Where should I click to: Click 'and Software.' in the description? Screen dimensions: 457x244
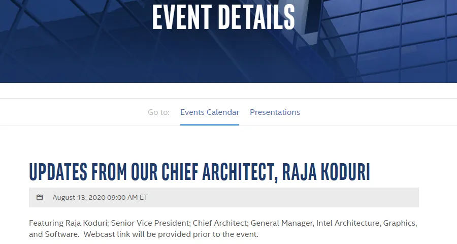pyautogui.click(x=54, y=234)
